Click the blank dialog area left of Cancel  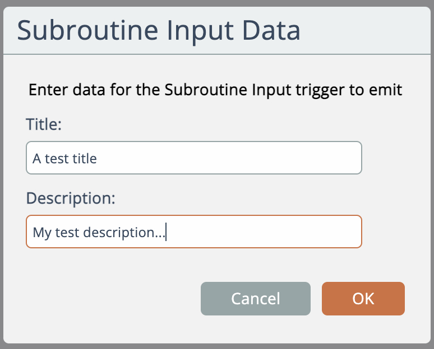click(112, 299)
